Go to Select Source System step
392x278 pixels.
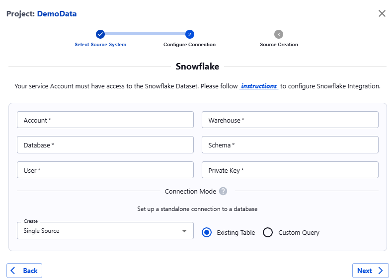pyautogui.click(x=100, y=45)
